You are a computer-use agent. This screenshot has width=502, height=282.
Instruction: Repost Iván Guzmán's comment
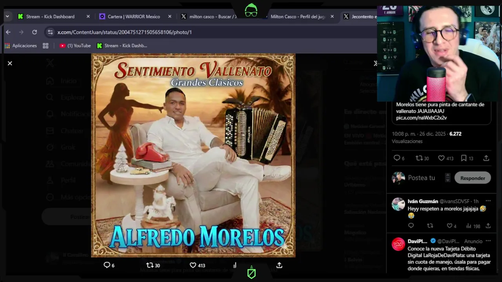430,226
